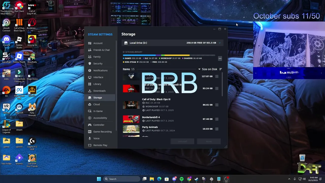
Task: Open Spotify from the taskbar
Action: coord(182,179)
